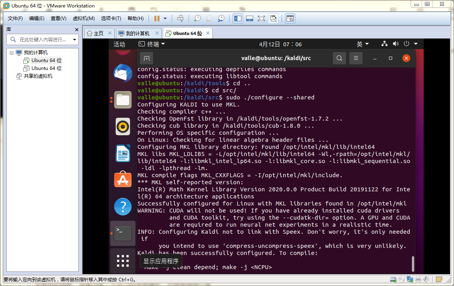
Task: Select the first Ubuntu 64 位 VM in library
Action: tap(46, 60)
